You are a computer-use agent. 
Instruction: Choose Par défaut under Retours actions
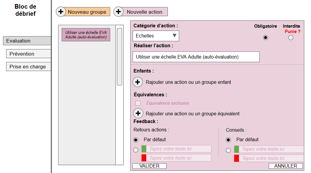tap(136, 140)
